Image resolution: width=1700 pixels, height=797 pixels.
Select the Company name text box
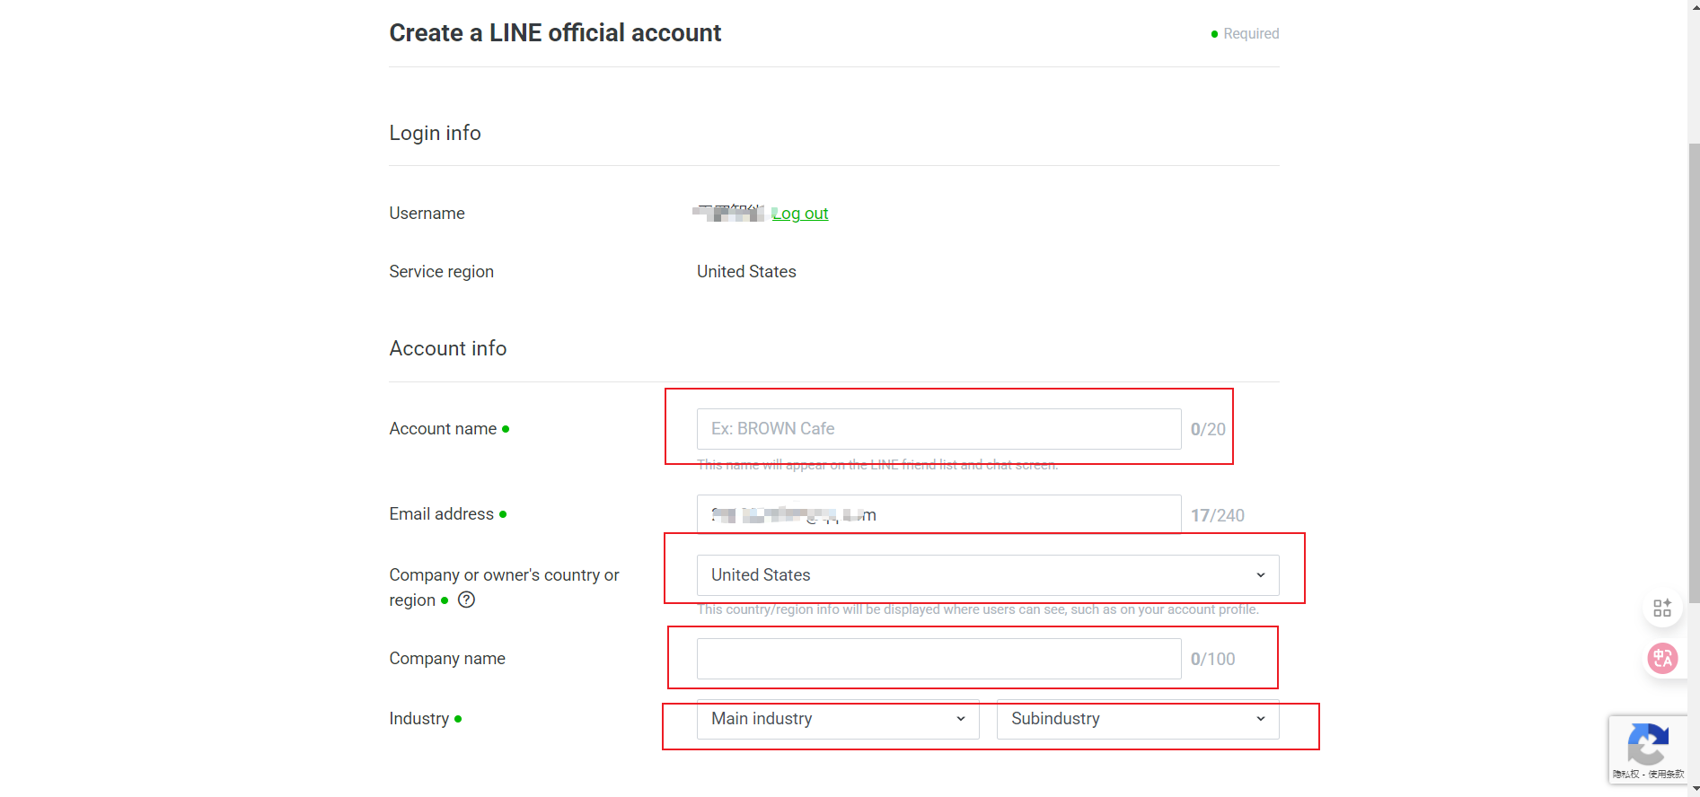click(938, 659)
